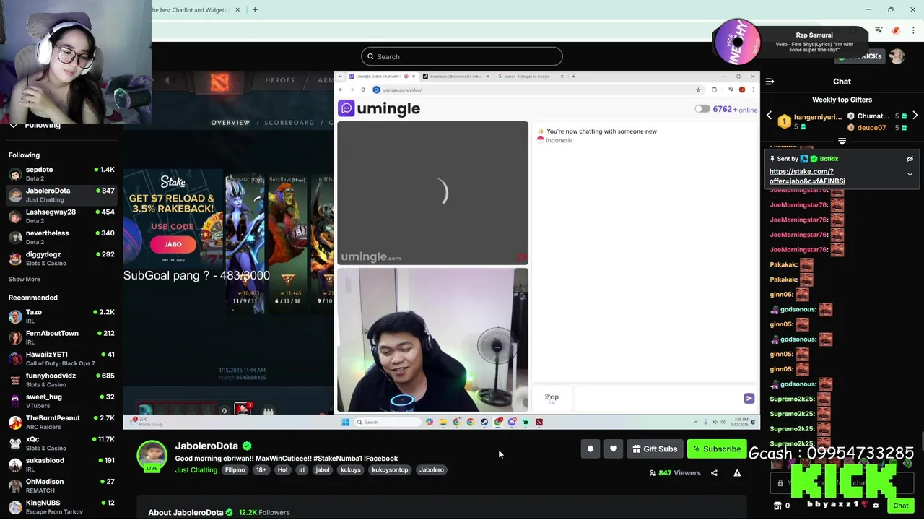Open nevertheless channel in sidebar
This screenshot has width=924, height=520.
click(x=61, y=238)
